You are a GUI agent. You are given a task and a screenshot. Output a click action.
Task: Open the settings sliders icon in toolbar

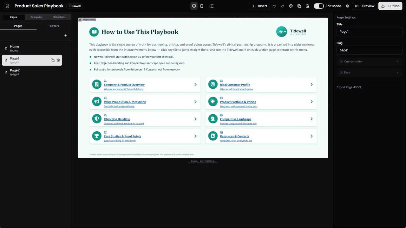click(x=212, y=6)
